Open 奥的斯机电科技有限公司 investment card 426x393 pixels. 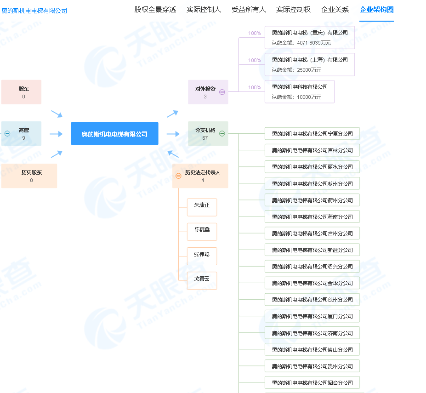[x=300, y=92]
